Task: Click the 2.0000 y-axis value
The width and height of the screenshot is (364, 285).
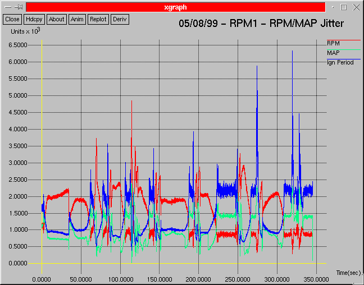Action: [x=18, y=196]
